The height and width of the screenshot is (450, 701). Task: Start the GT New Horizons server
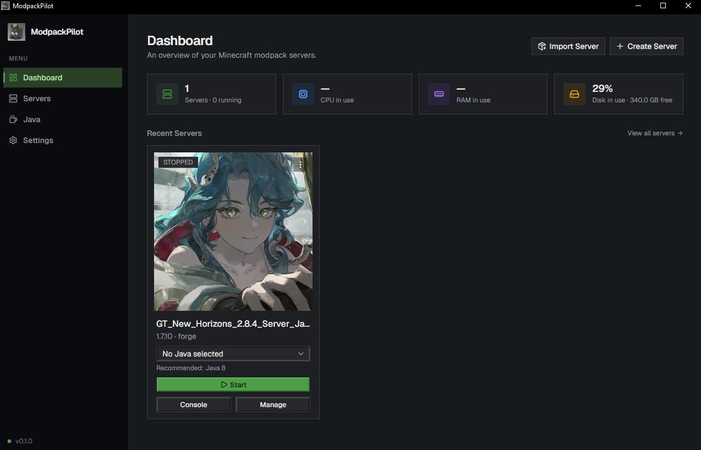pos(233,385)
